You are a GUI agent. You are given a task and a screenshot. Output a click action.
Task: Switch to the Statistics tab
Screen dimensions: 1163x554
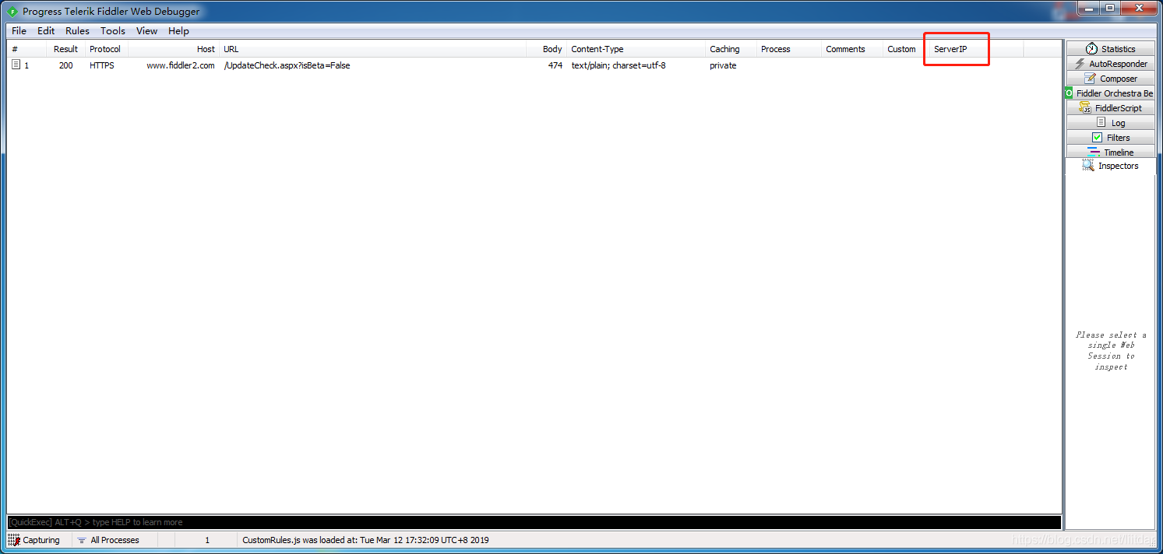coord(1110,49)
